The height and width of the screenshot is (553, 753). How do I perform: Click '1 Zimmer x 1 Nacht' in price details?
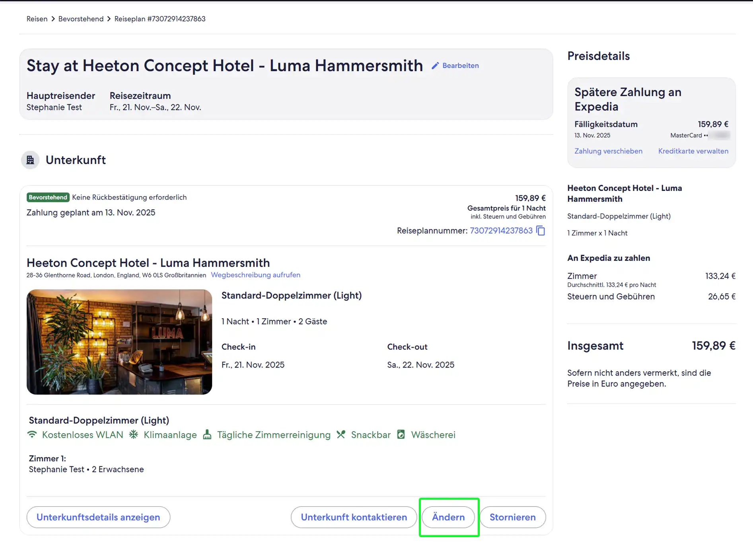(597, 233)
